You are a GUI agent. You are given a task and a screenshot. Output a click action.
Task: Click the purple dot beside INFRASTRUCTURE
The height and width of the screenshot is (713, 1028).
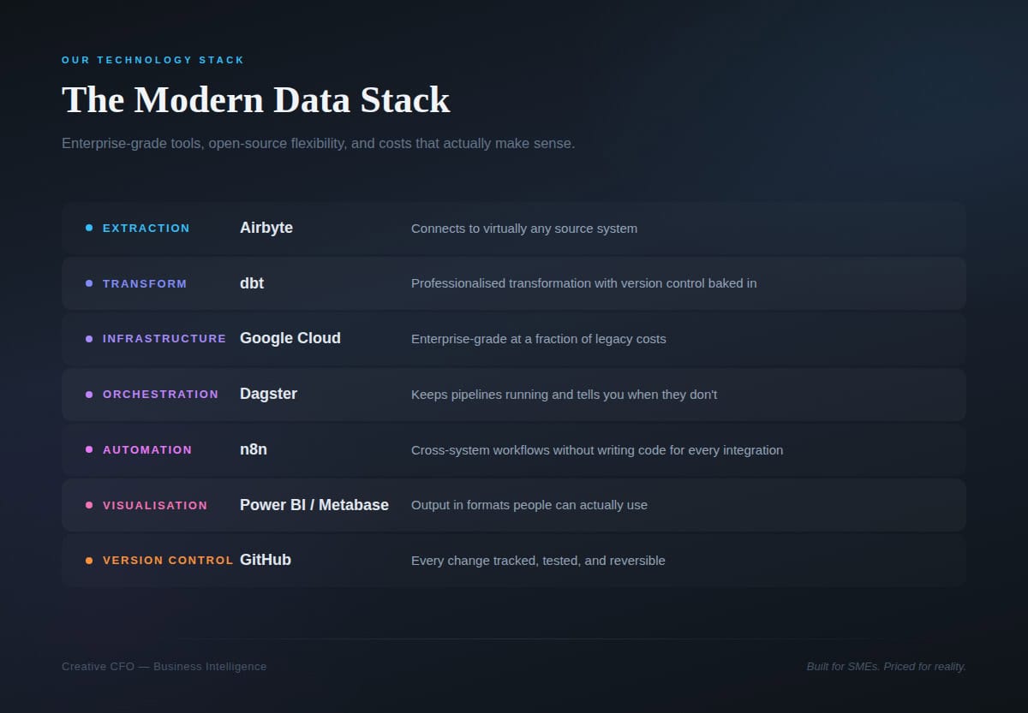pos(89,339)
